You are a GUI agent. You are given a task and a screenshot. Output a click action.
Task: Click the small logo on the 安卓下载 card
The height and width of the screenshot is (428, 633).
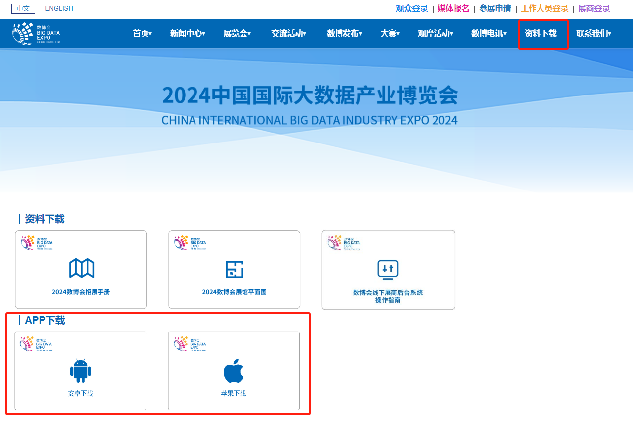click(x=36, y=343)
